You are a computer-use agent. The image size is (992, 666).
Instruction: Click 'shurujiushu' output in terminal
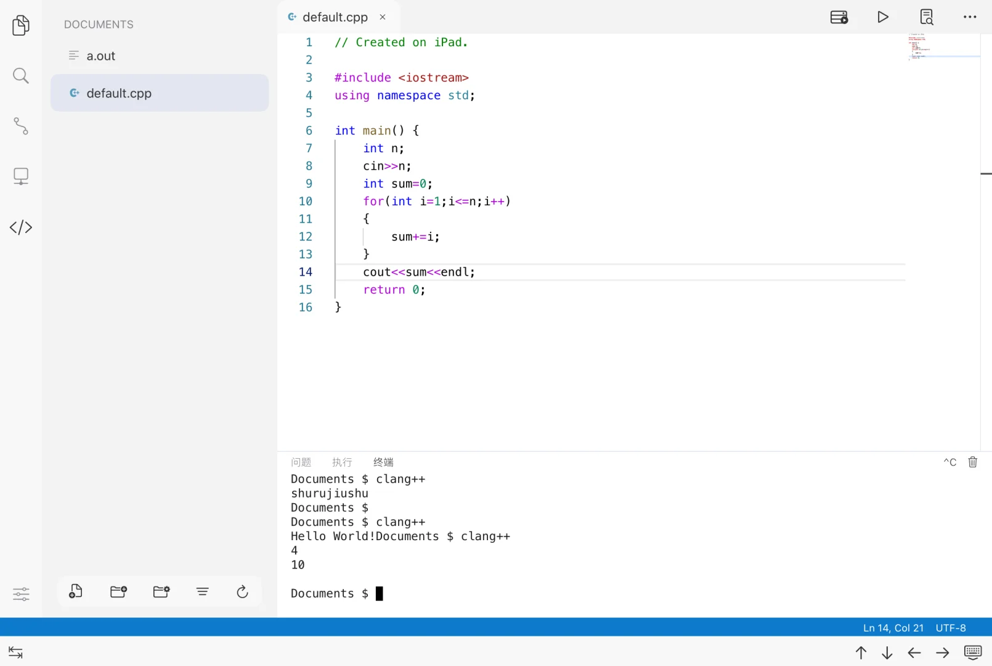click(330, 493)
